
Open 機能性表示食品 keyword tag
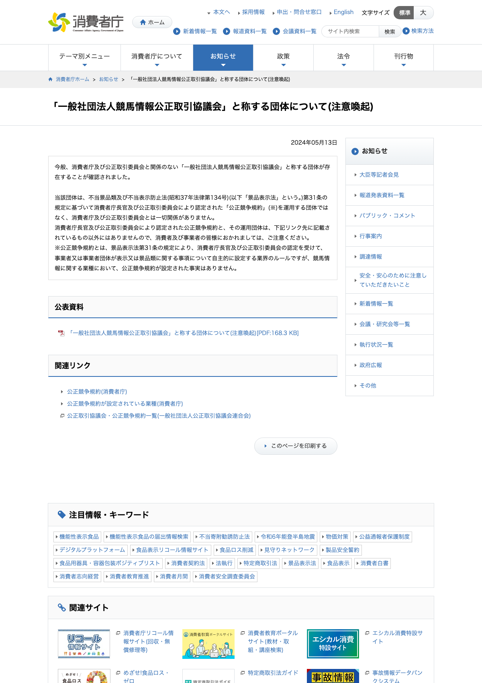(x=78, y=537)
